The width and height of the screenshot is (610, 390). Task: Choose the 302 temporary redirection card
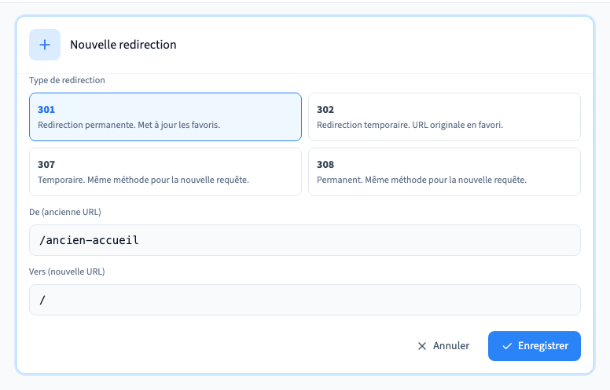(444, 117)
